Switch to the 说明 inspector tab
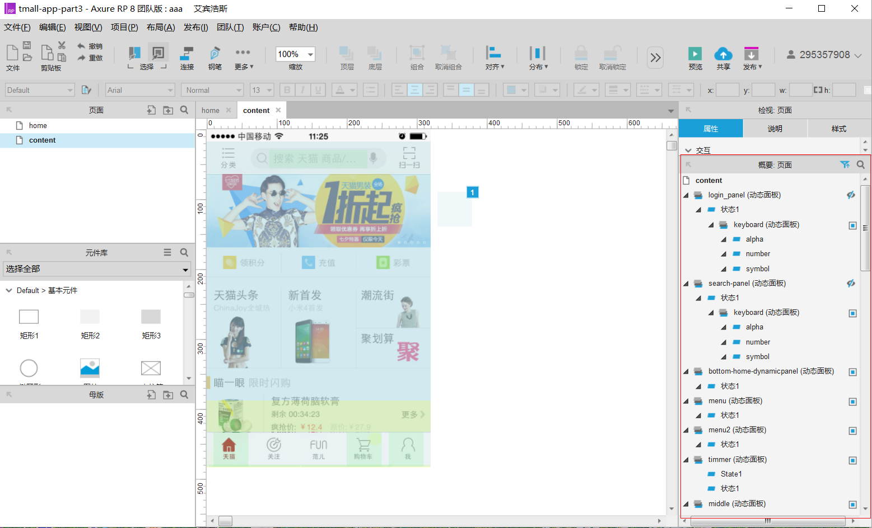The height and width of the screenshot is (528, 872). coord(775,129)
